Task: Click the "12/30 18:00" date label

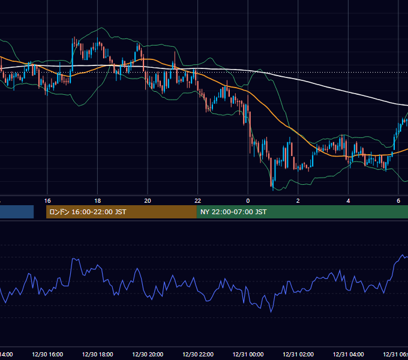Action: pos(97,354)
